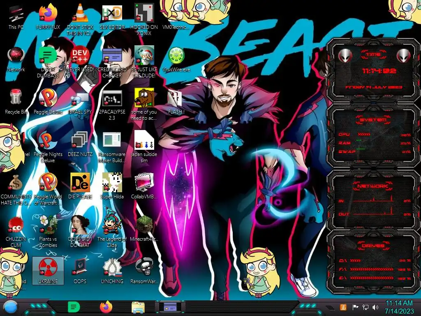
Task: Launch Firefox from the taskbar
Action: point(106,307)
